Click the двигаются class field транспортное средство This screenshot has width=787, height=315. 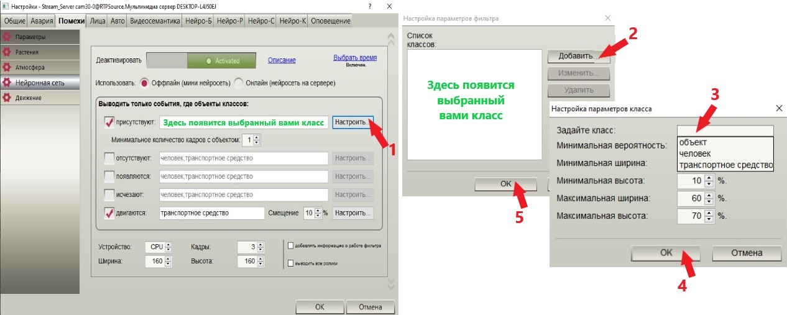pos(211,213)
